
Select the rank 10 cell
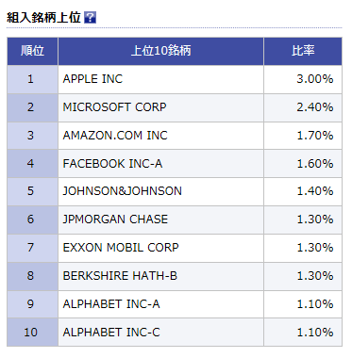pyautogui.click(x=32, y=333)
